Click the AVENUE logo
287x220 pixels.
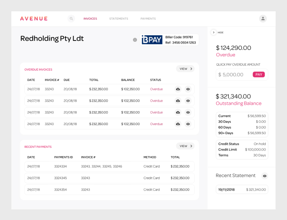point(34,19)
